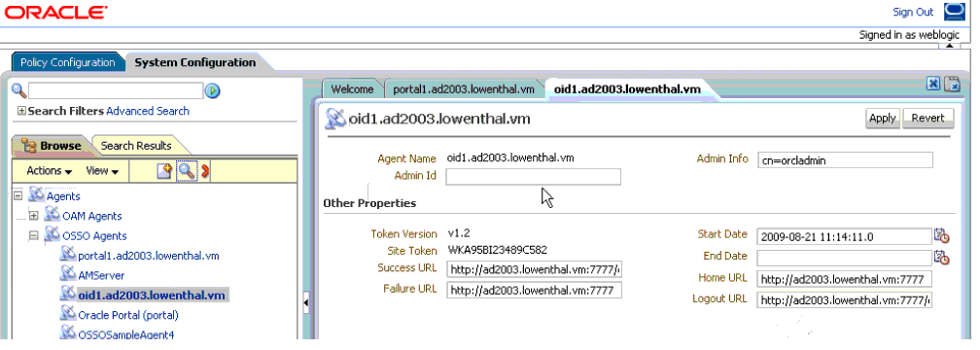Click the Oracle logo
This screenshot has width=980, height=350.
[x=56, y=12]
